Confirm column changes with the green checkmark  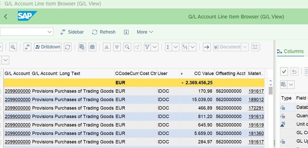pos(284,71)
